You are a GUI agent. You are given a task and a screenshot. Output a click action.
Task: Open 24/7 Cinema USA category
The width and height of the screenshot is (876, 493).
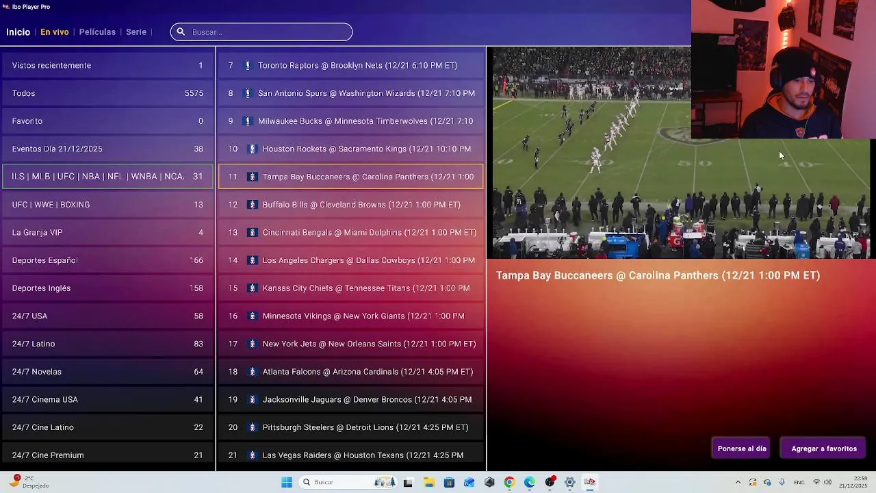point(107,400)
